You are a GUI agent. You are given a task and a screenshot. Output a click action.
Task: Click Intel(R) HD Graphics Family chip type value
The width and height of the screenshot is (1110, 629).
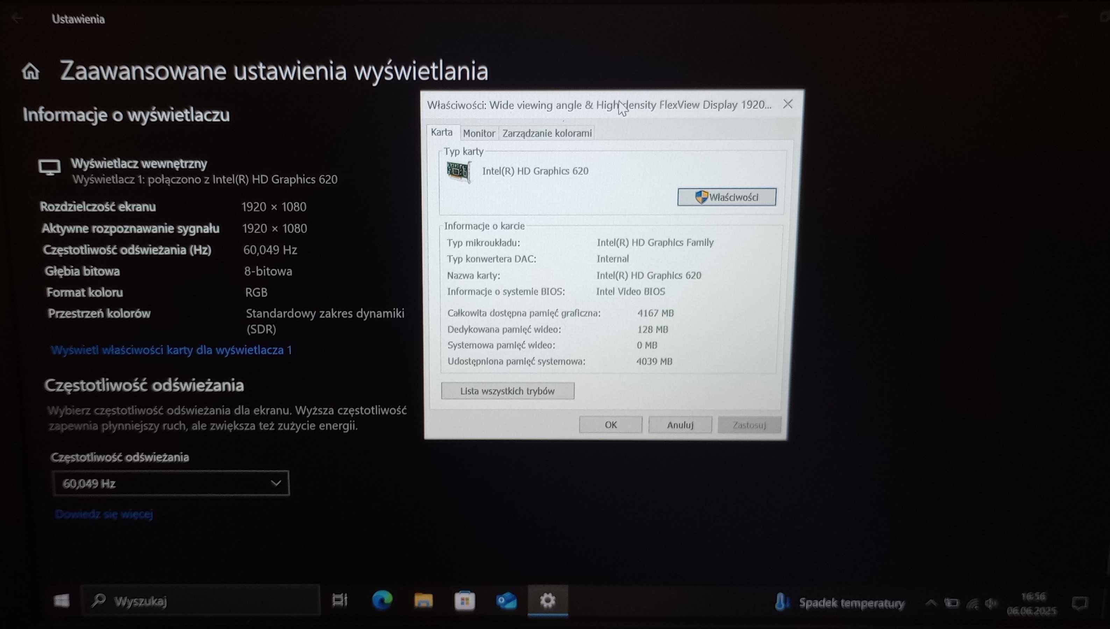tap(655, 243)
